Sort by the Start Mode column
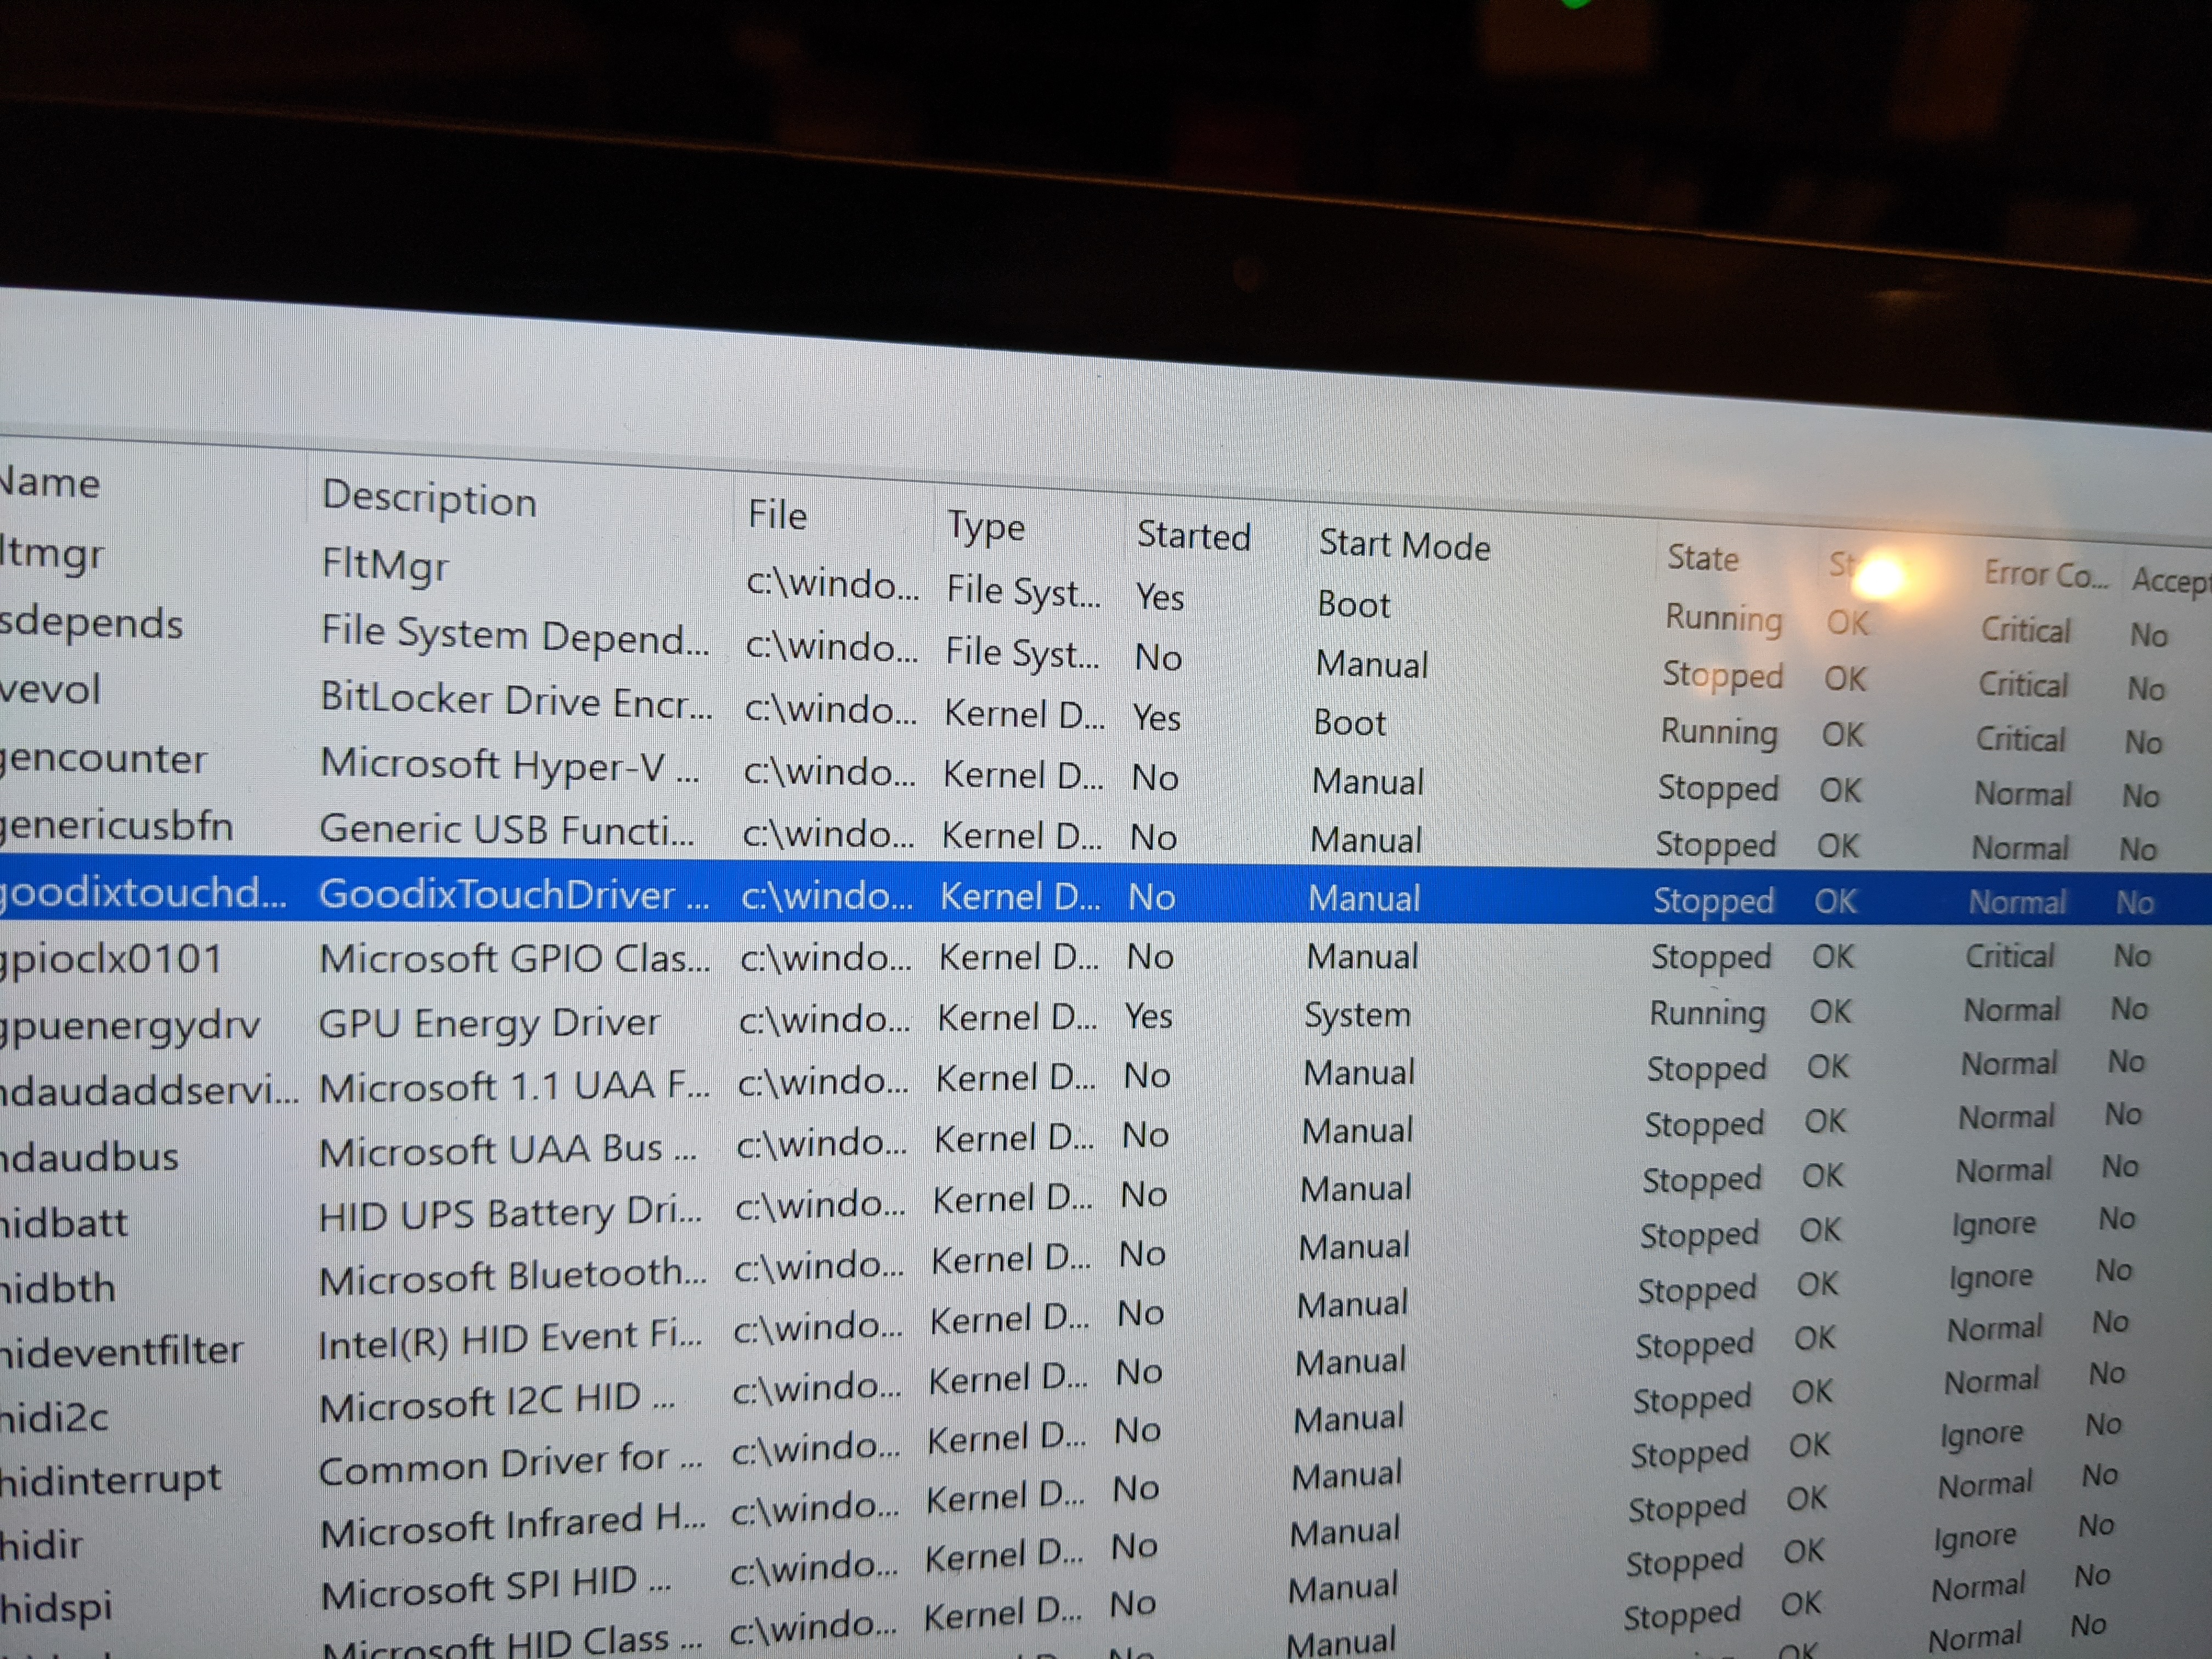Image resolution: width=2212 pixels, height=1659 pixels. pos(1403,545)
